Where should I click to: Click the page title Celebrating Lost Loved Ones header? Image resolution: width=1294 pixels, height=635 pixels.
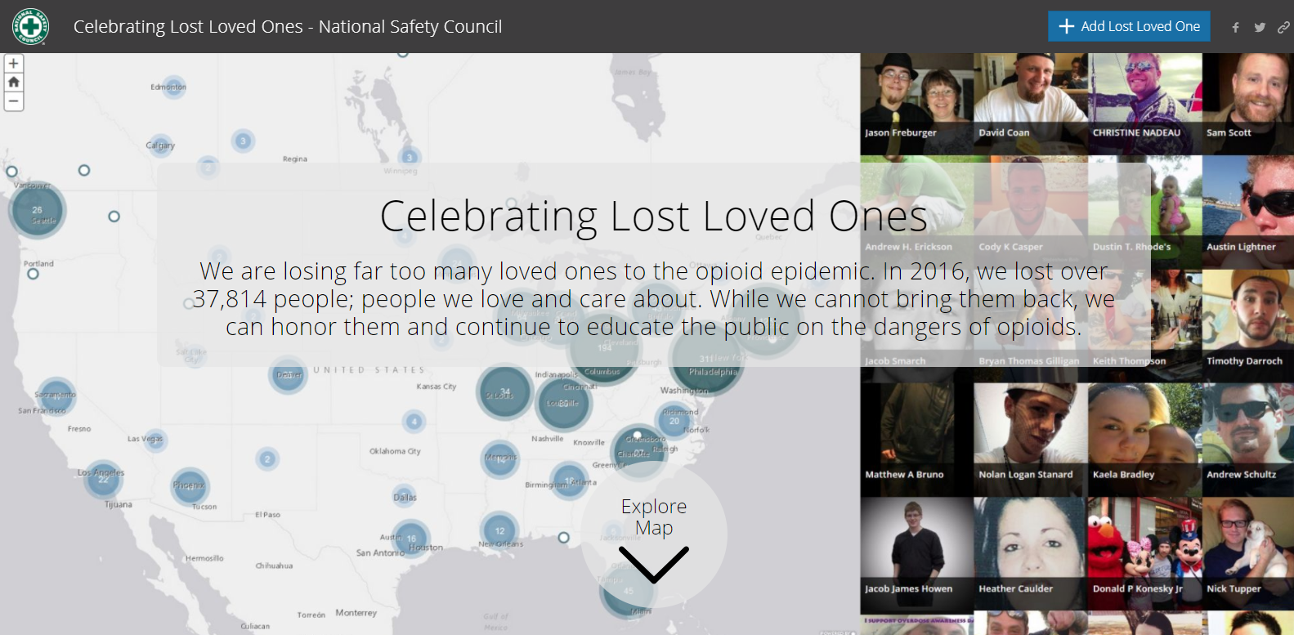pyautogui.click(x=288, y=26)
